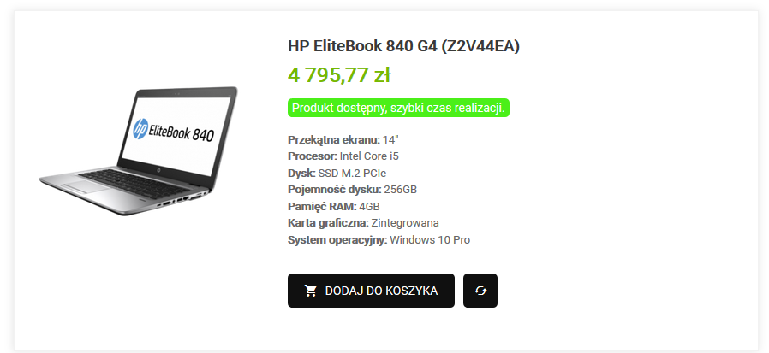Click the compare arrows icon button

(480, 291)
